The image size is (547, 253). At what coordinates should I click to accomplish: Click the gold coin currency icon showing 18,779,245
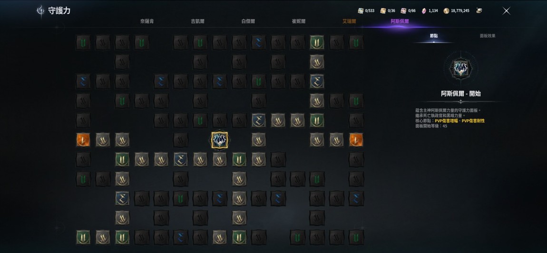tap(446, 11)
